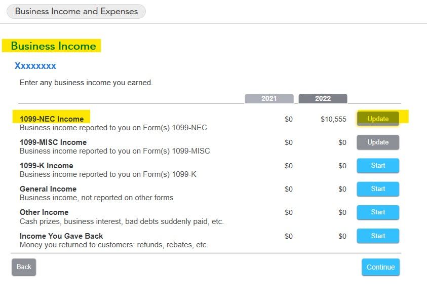Image resolution: width=427 pixels, height=300 pixels.
Task: Select the 2022 column header
Action: [323, 98]
